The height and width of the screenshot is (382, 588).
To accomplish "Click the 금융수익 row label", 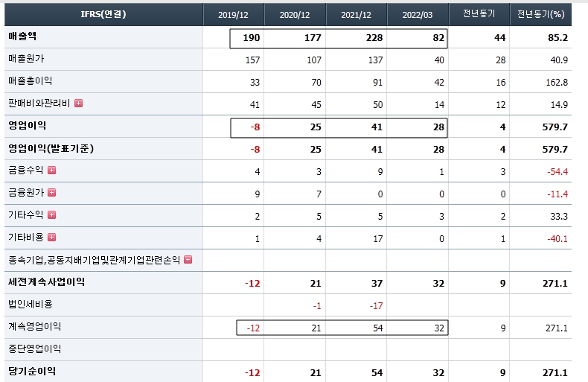I will click(x=25, y=171).
